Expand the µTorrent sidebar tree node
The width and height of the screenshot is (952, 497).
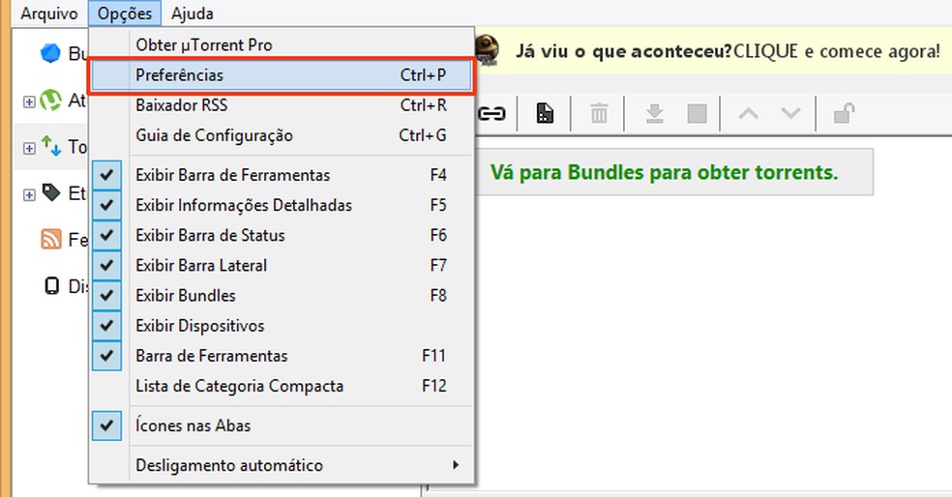tap(29, 102)
